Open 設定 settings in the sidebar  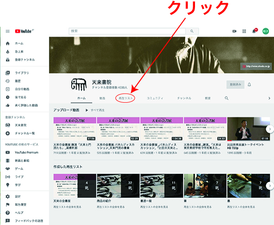(18, 197)
